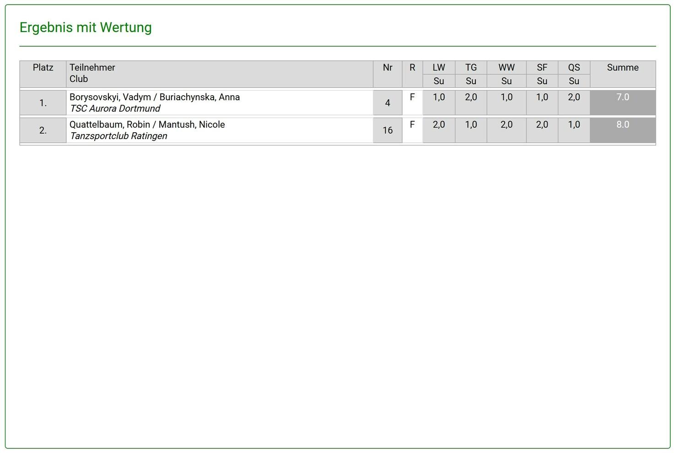This screenshot has width=678, height=453.
Task: Click the SF dance column header
Action: (542, 68)
